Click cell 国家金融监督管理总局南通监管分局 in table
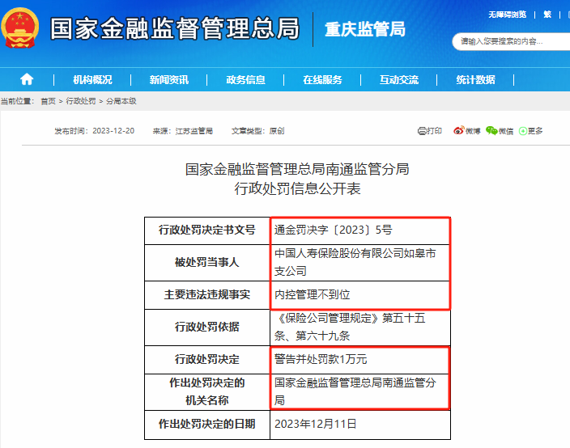Viewport: 570px width, 448px height. [359, 392]
